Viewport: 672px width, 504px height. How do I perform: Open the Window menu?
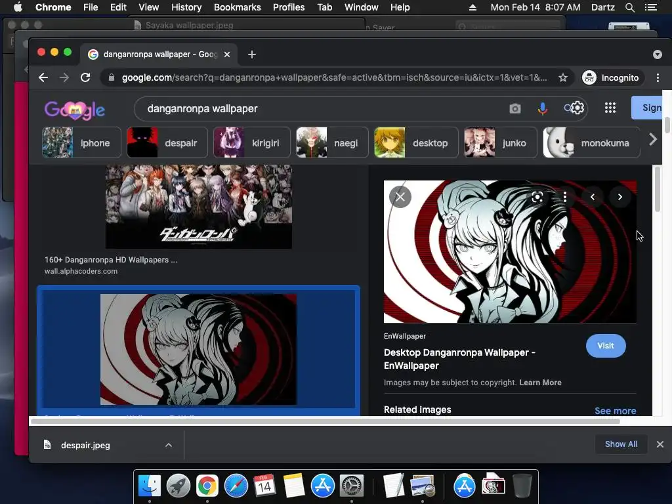coord(362,7)
